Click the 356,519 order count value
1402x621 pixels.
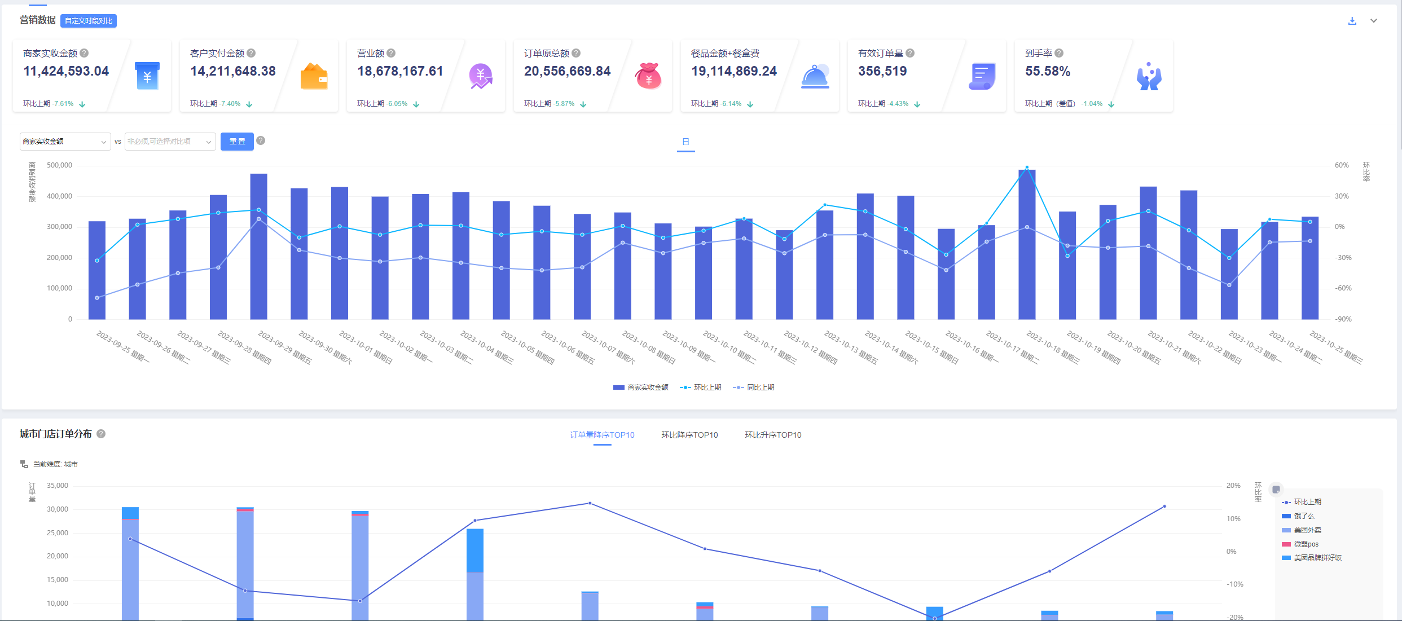(x=882, y=71)
